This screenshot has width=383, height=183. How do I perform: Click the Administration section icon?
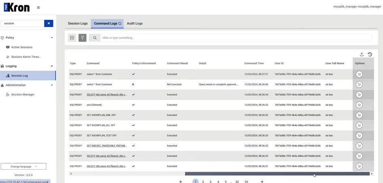click(2, 85)
